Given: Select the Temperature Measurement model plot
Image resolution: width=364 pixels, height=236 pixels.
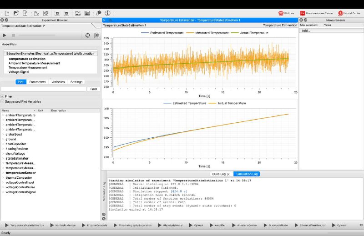Looking at the screenshot, I should (28, 68).
